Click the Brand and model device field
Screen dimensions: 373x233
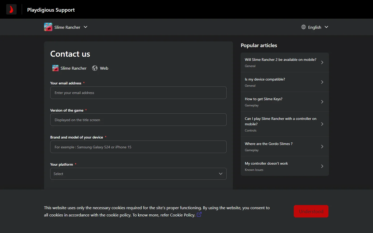[138, 147]
